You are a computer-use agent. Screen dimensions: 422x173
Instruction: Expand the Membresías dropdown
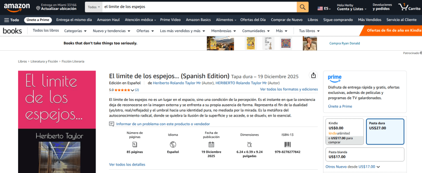223,31
